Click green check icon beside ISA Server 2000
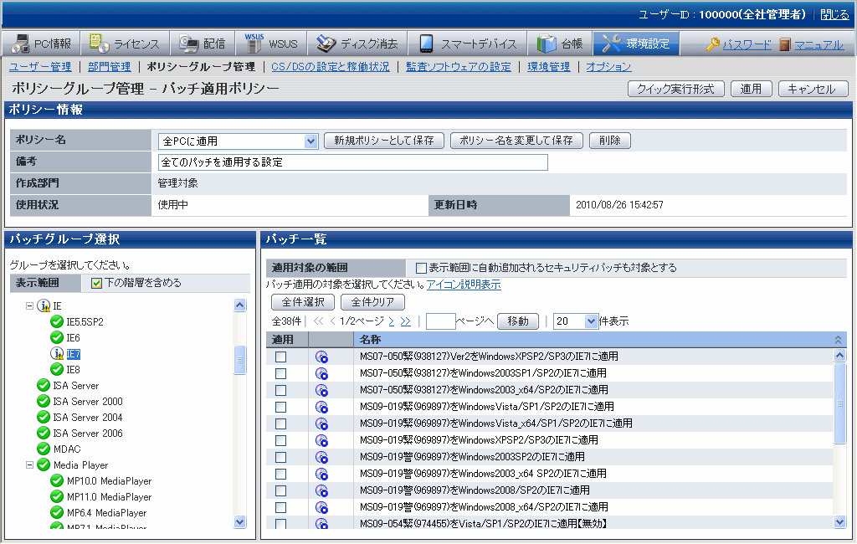 [44, 401]
